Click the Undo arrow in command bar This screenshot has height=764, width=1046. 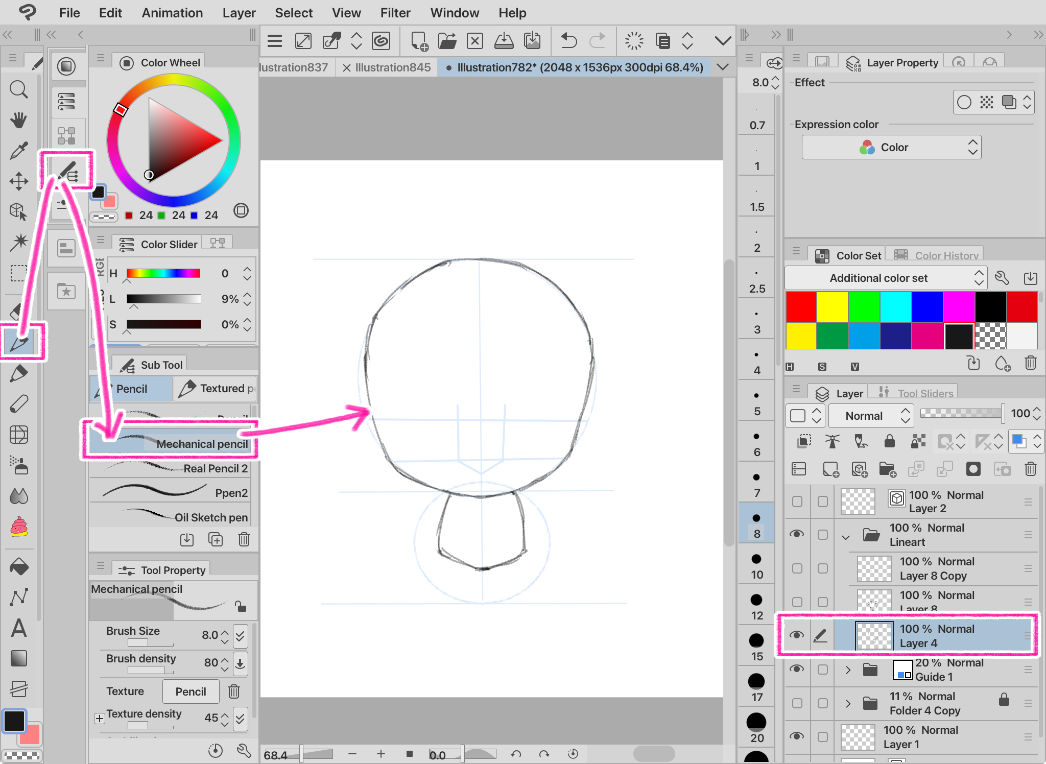pos(568,41)
